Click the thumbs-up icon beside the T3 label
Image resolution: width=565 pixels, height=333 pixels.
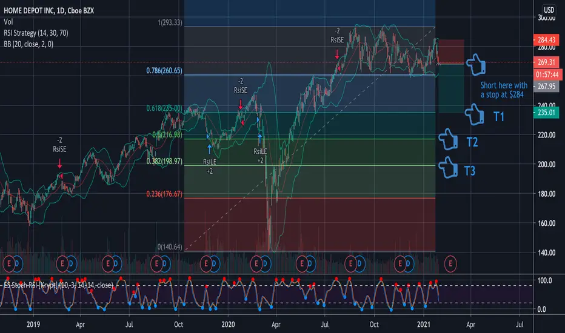point(448,167)
